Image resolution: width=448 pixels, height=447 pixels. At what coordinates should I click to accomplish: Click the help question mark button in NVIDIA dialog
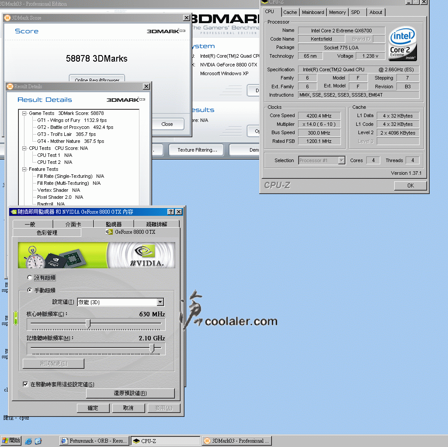click(x=170, y=211)
